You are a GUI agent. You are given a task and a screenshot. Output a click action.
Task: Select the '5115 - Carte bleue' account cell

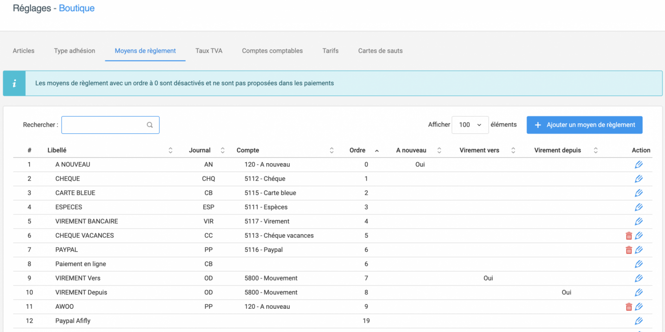[270, 193]
